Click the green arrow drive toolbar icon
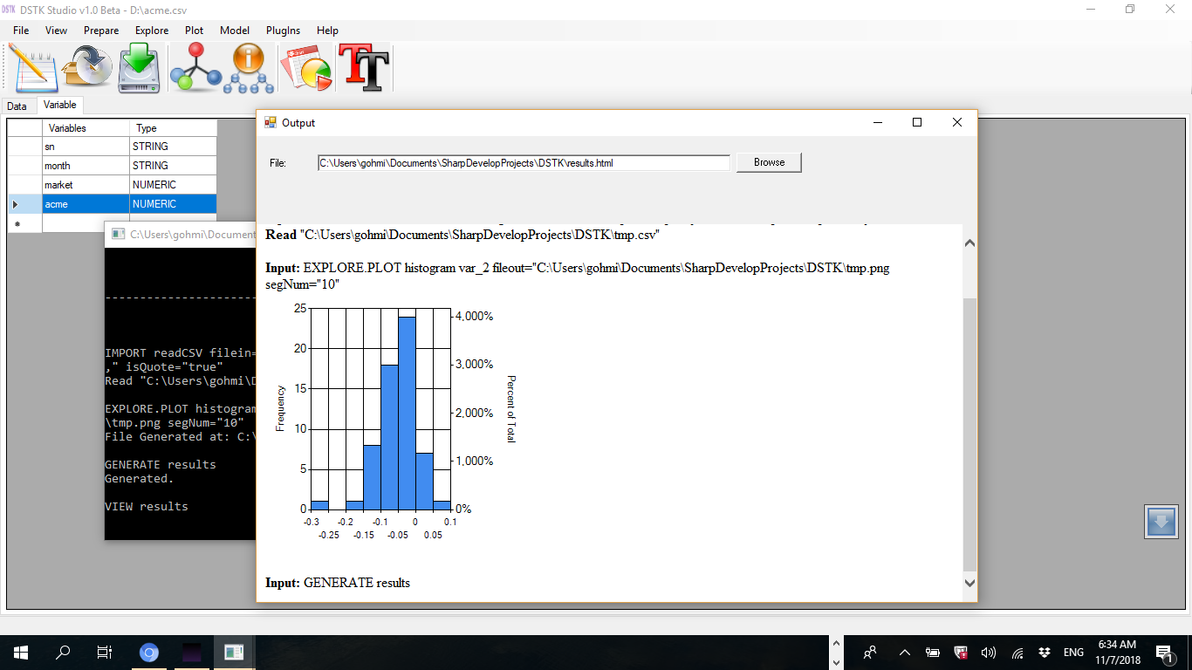The height and width of the screenshot is (670, 1192). tap(140, 68)
